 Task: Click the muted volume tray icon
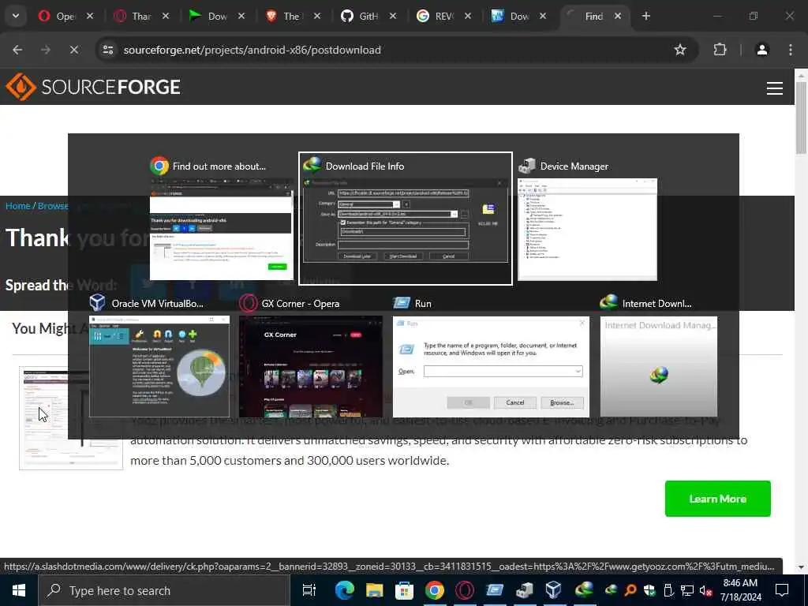705,590
